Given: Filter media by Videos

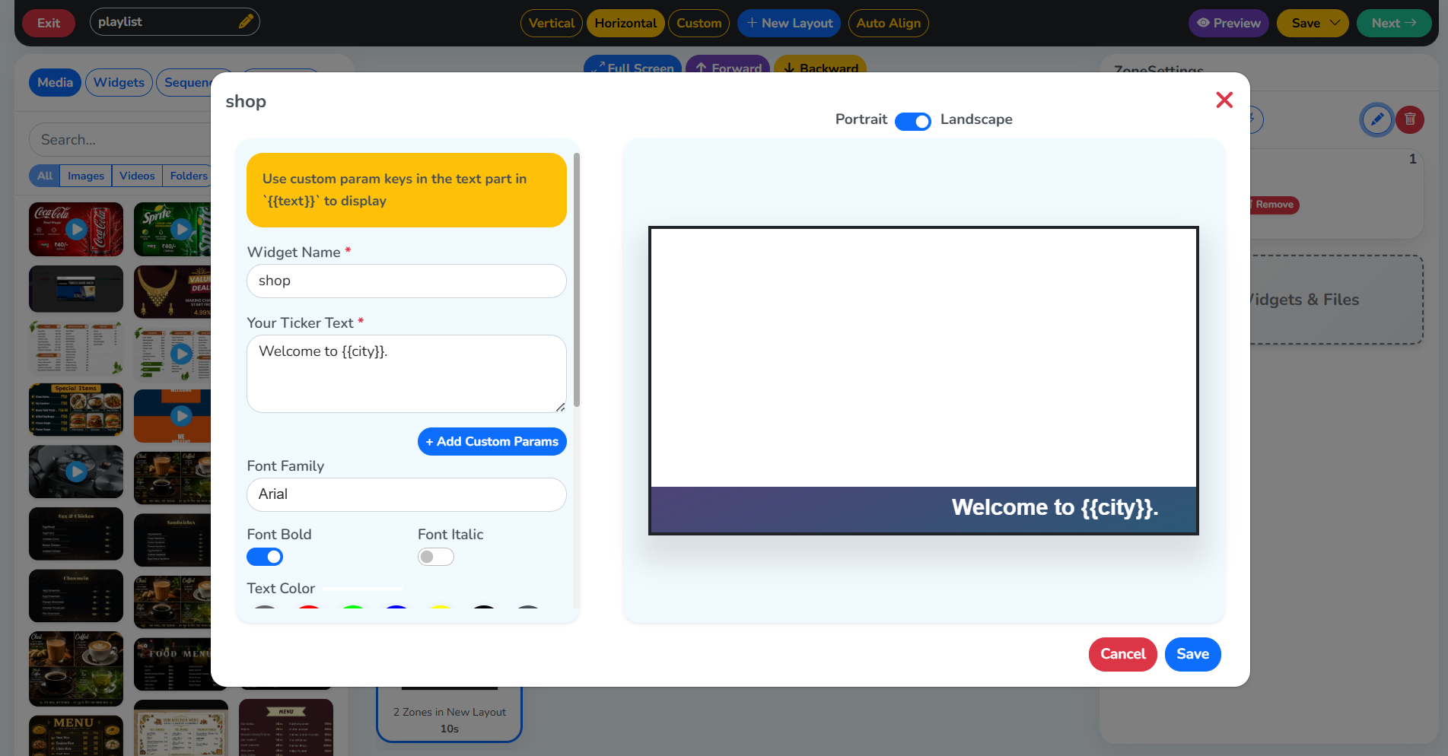Looking at the screenshot, I should click(x=137, y=176).
